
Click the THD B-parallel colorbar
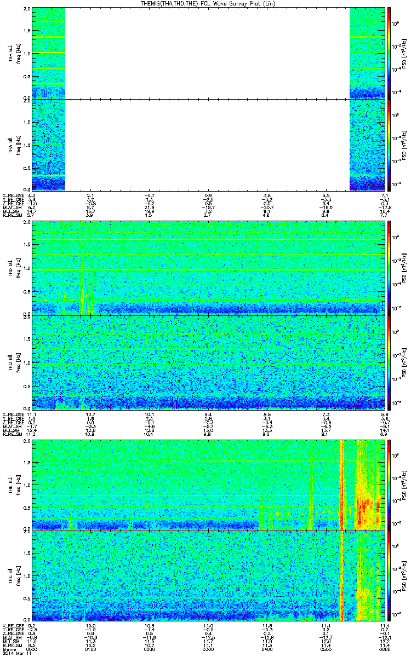[x=389, y=362]
